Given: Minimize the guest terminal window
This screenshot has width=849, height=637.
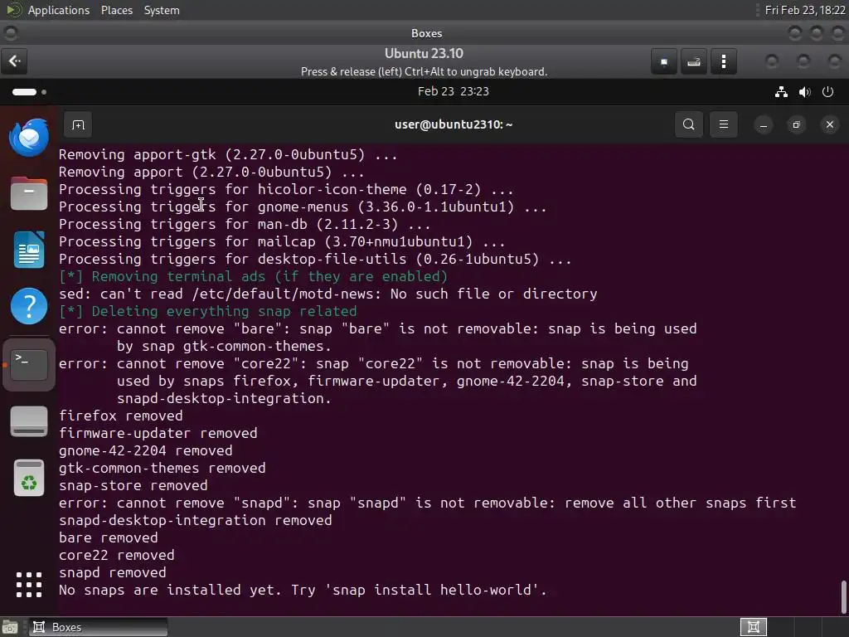Looking at the screenshot, I should 764,125.
